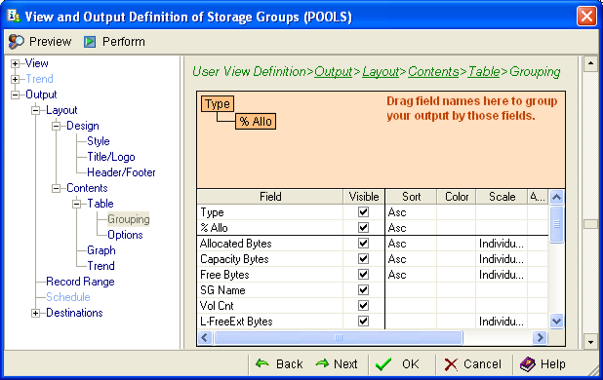Select Record Range in tree
The height and width of the screenshot is (380, 603).
80,282
